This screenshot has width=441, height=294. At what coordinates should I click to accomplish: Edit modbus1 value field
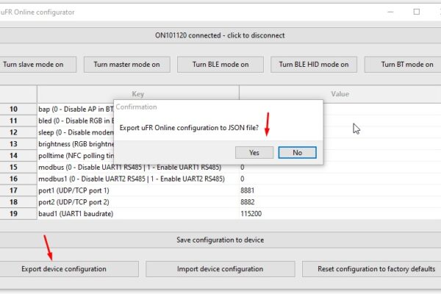[340, 179]
